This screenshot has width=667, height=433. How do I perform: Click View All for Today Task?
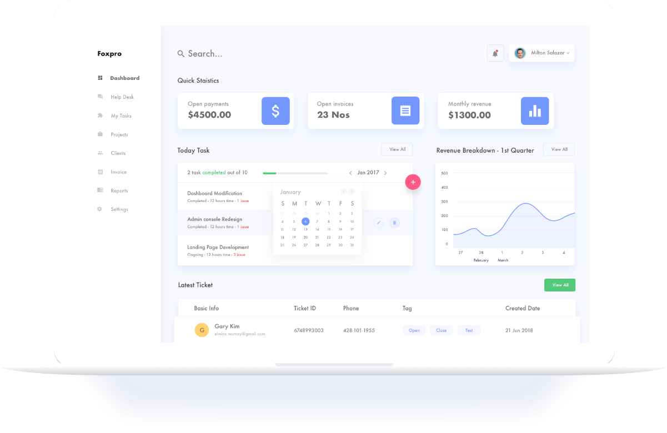coord(397,149)
